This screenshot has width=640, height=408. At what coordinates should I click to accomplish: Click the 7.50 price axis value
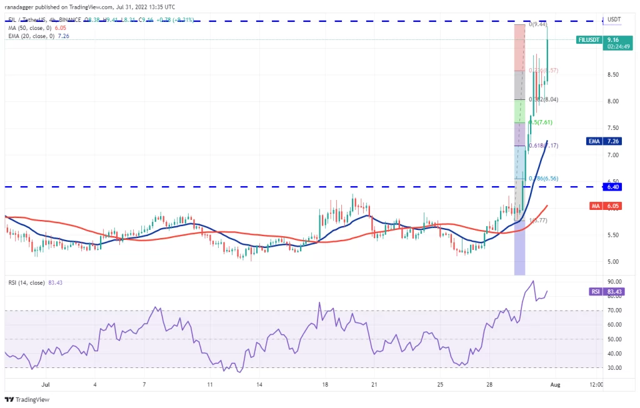click(x=612, y=127)
